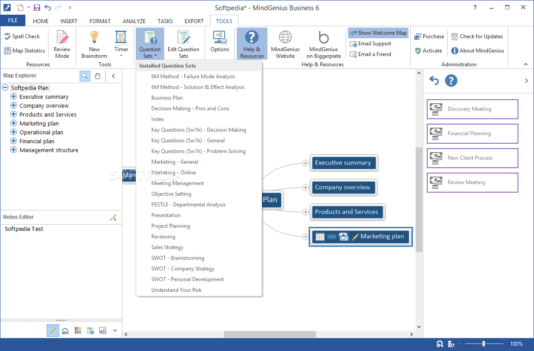Click Email a Friend
This screenshot has height=351, width=534.
point(371,54)
